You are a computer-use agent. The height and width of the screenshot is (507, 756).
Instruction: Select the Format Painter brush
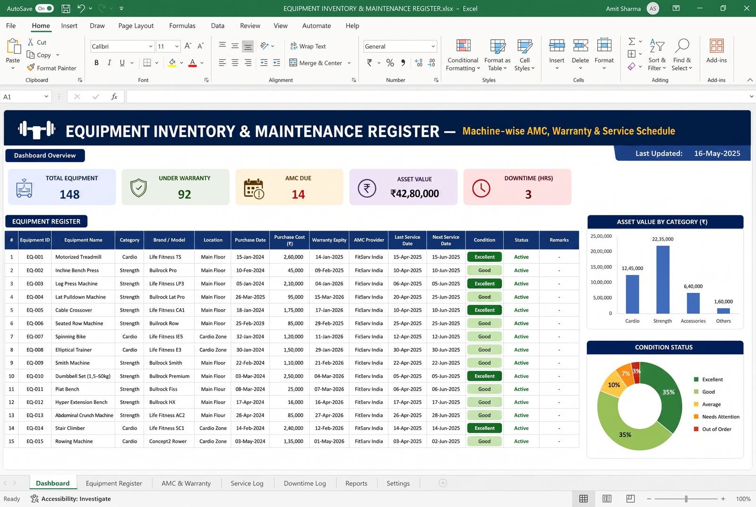tap(31, 68)
